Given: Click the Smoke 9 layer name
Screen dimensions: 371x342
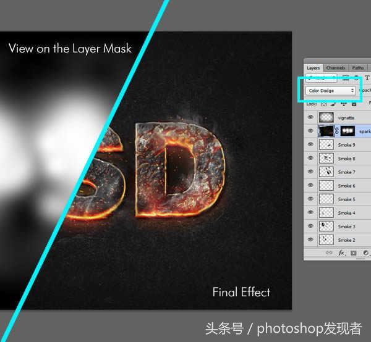Looking at the screenshot, I should (346, 145).
